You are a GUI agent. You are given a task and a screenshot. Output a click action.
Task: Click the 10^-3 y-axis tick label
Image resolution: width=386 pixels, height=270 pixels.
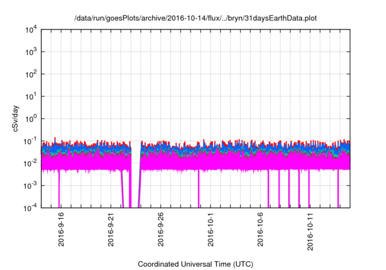30,186
